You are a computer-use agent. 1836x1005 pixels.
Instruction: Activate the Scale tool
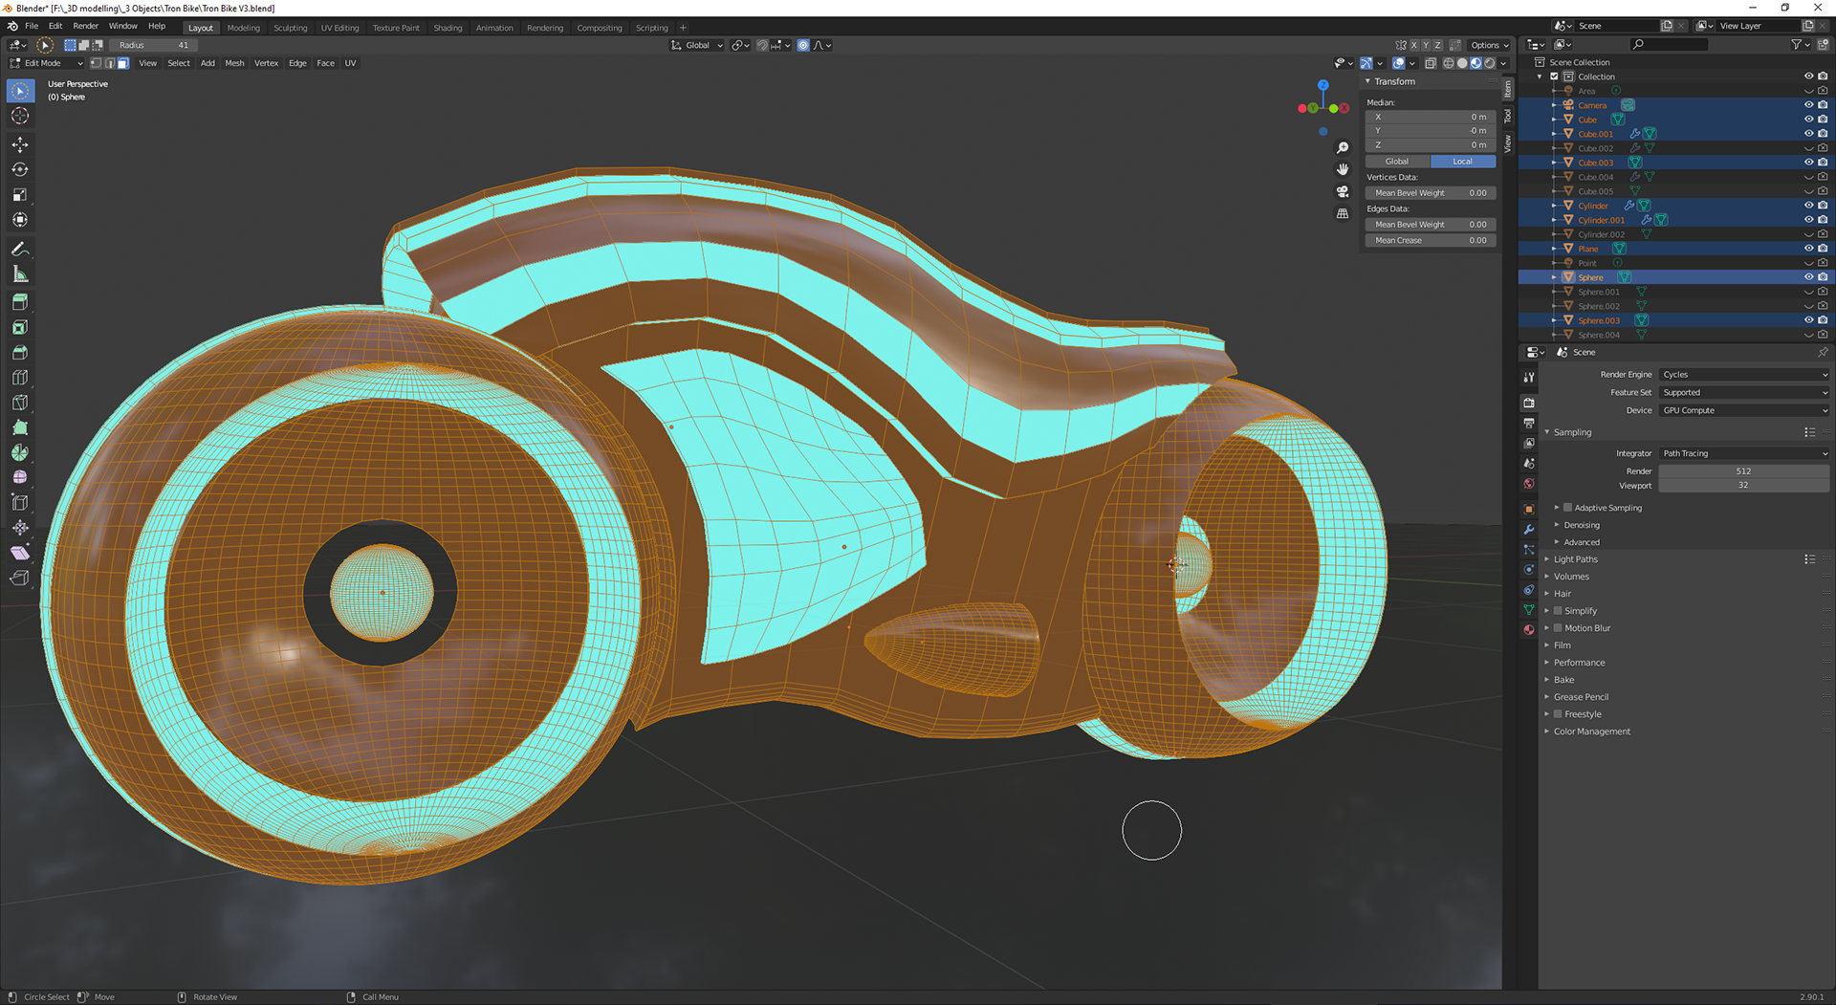click(20, 194)
